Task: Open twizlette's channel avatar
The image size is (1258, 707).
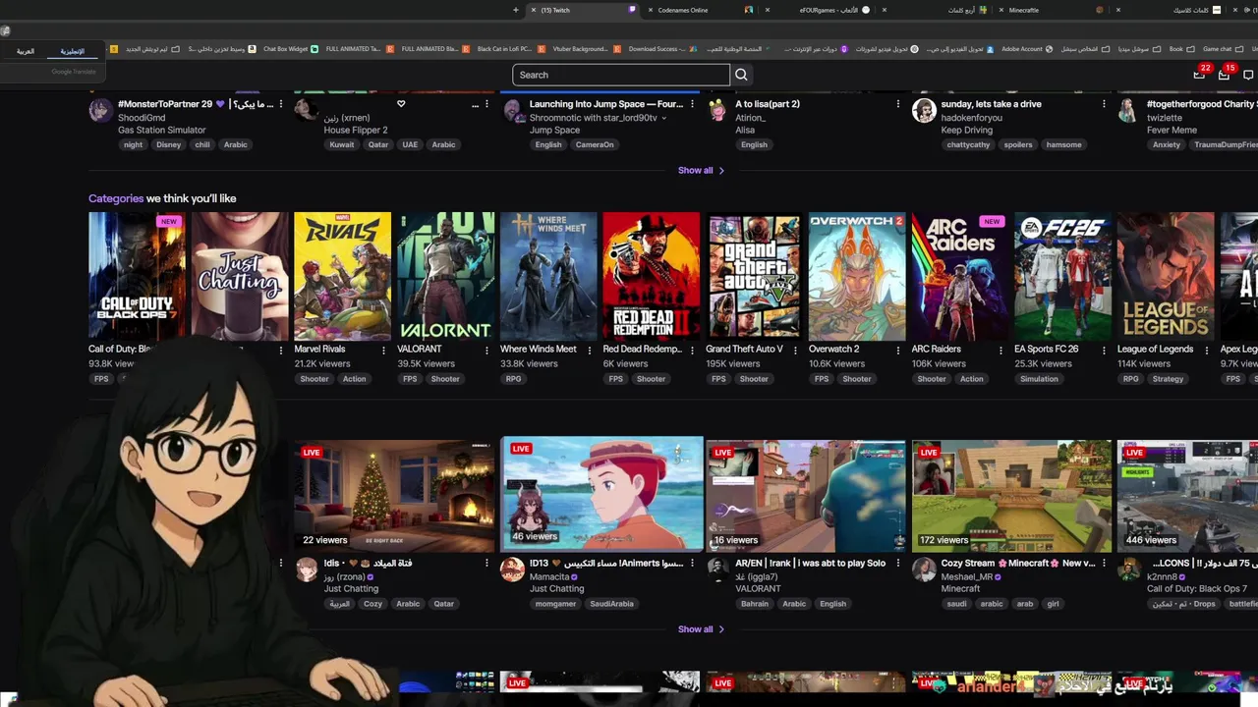Action: [1129, 110]
